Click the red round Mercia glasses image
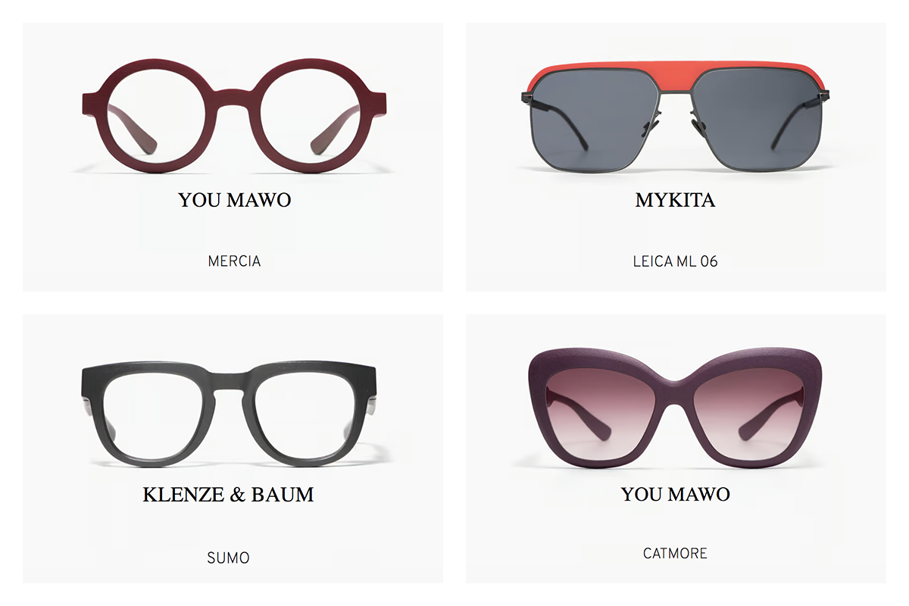 coord(234,116)
